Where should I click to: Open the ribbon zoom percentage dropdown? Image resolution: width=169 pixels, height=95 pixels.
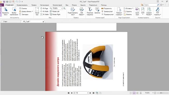pos(62,8)
